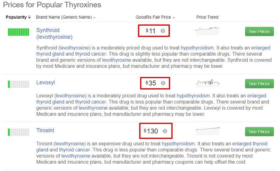The height and width of the screenshot is (171, 280).
Task: Open the Synthroid (levothyroxine) drug link
Action: (54, 34)
